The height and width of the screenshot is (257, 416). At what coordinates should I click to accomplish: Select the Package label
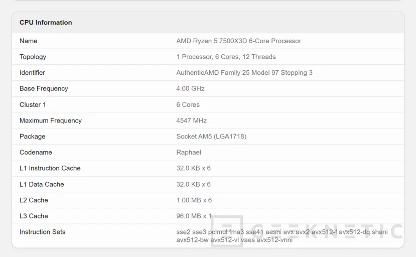[x=33, y=137]
